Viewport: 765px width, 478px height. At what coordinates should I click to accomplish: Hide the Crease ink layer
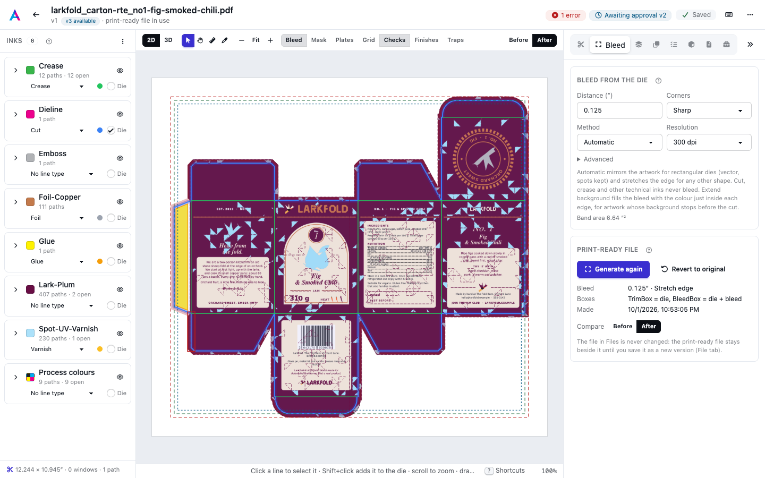(120, 71)
